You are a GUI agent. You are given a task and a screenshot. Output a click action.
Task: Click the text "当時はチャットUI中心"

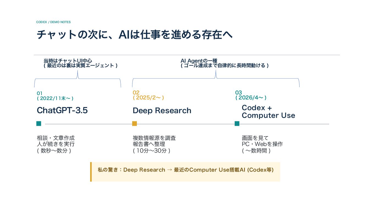(x=68, y=61)
